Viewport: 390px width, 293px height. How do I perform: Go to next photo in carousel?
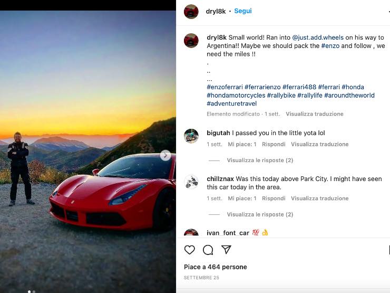[x=165, y=155]
